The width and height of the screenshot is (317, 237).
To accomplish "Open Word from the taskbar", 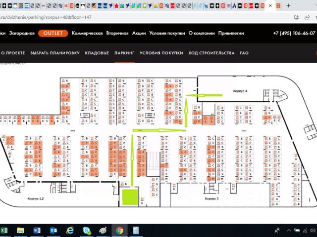I will click(x=37, y=231).
